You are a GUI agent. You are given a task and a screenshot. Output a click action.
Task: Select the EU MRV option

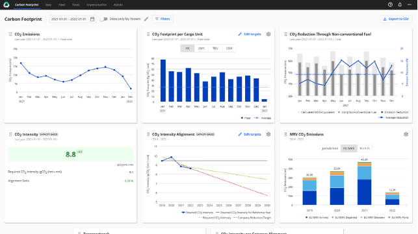click(x=349, y=148)
